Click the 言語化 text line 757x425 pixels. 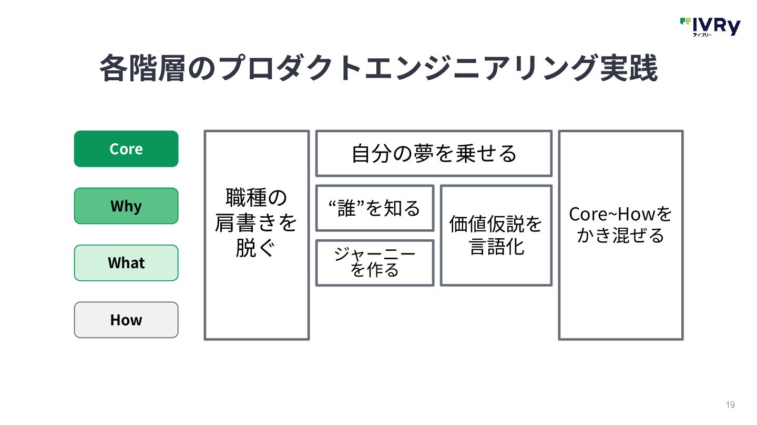coord(496,247)
